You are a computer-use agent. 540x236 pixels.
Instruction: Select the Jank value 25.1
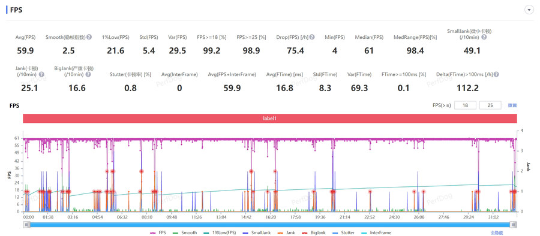click(29, 88)
